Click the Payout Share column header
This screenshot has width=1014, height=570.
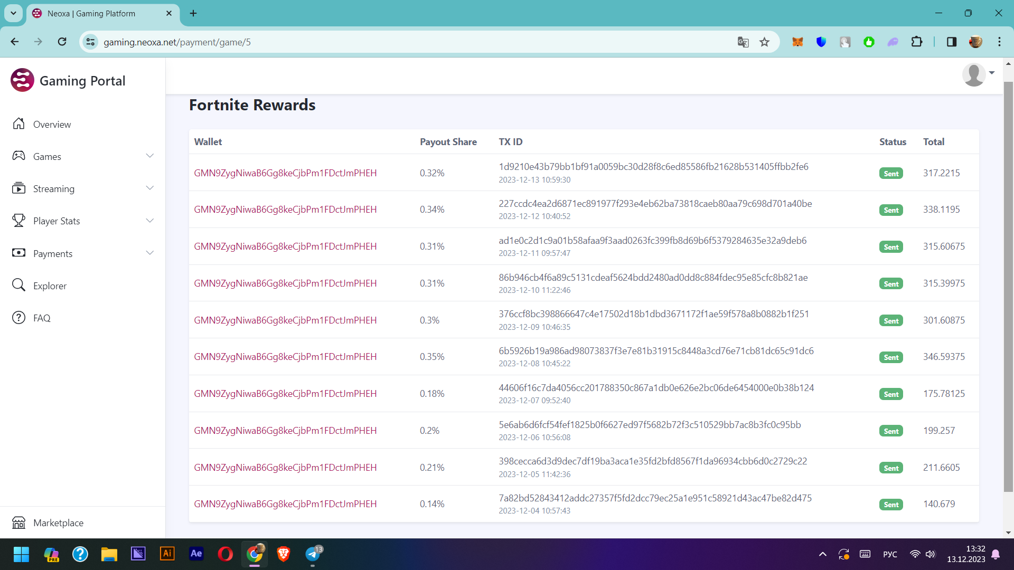tap(448, 142)
